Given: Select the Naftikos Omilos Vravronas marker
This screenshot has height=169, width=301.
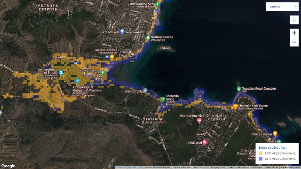Looking at the screenshot, I should tap(148, 38).
